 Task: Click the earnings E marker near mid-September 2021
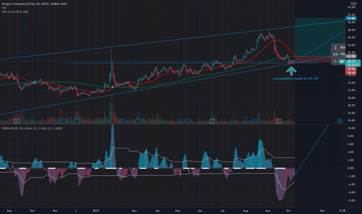click(x=279, y=121)
